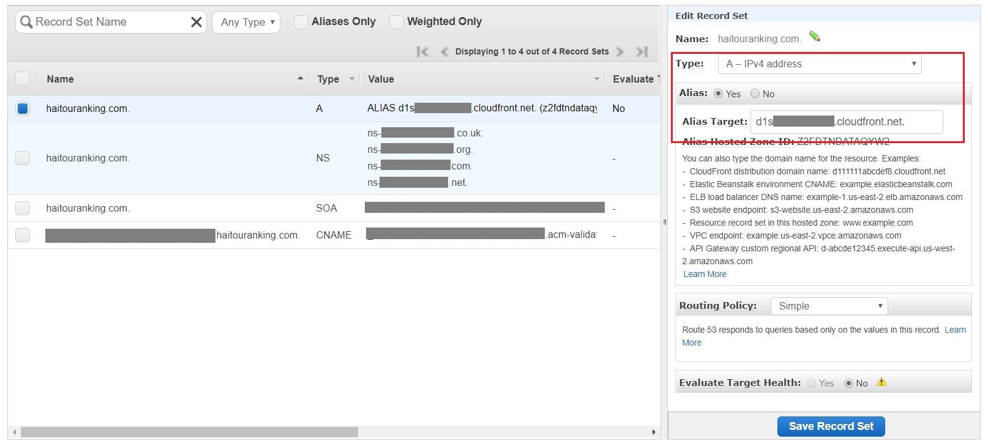Go to last page of record sets

coord(642,52)
